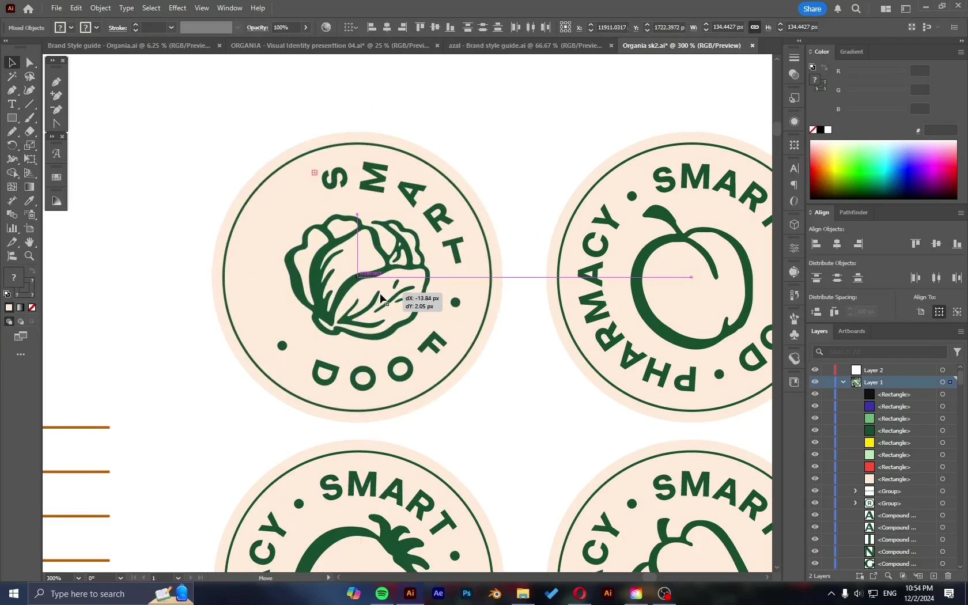Screen dimensions: 968x605
Task: Open the Search icon in top bar
Action: click(856, 9)
